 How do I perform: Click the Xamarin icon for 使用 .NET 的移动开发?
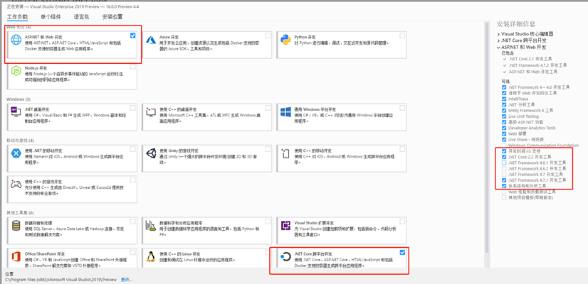tap(16, 153)
